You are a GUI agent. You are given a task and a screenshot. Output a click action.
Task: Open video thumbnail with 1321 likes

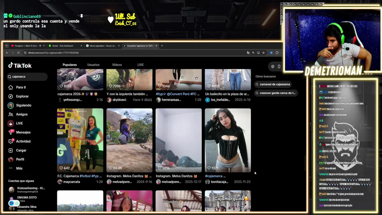(228, 140)
